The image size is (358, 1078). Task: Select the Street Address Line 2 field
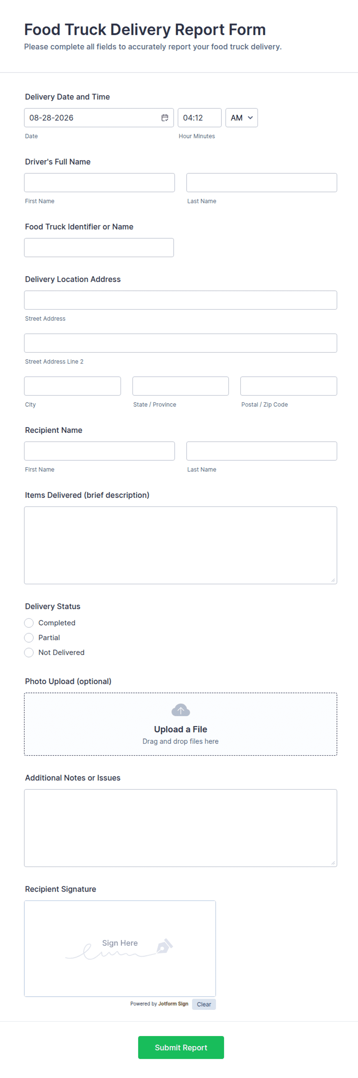coord(181,343)
